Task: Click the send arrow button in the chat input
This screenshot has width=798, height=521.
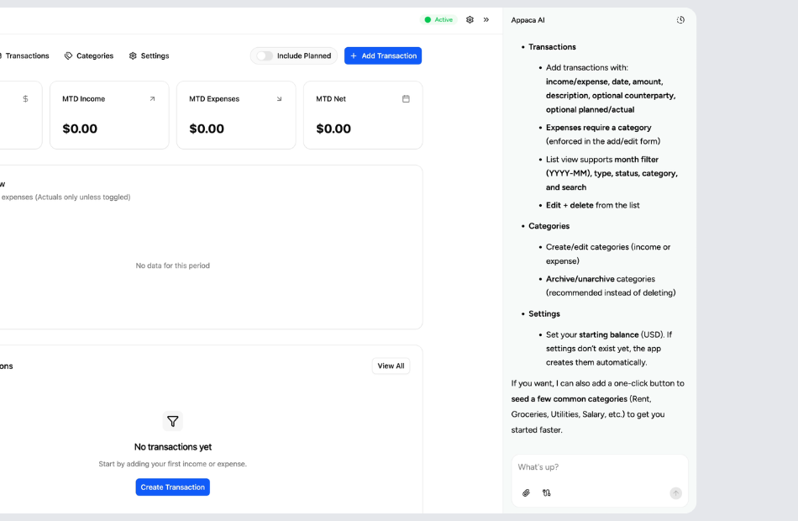Action: 675,493
